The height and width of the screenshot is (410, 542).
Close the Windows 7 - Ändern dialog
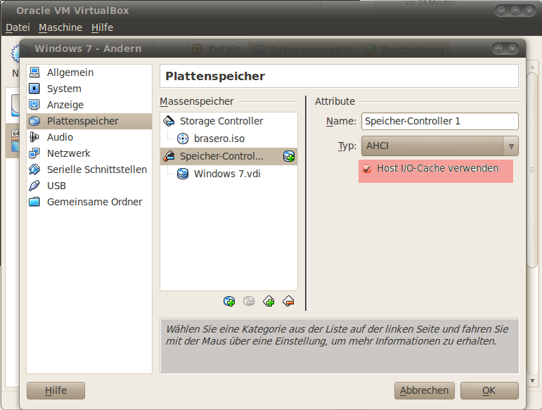click(x=512, y=49)
